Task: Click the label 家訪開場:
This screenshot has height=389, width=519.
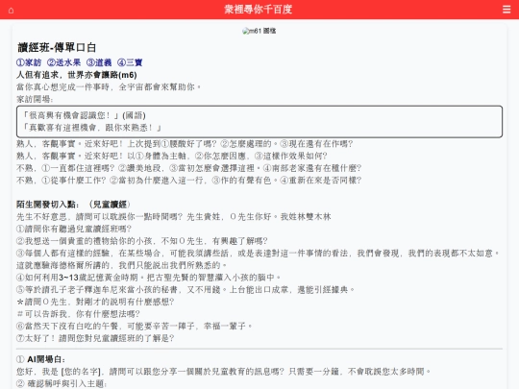Action: point(35,99)
